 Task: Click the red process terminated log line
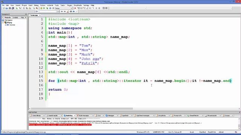[60, 125]
